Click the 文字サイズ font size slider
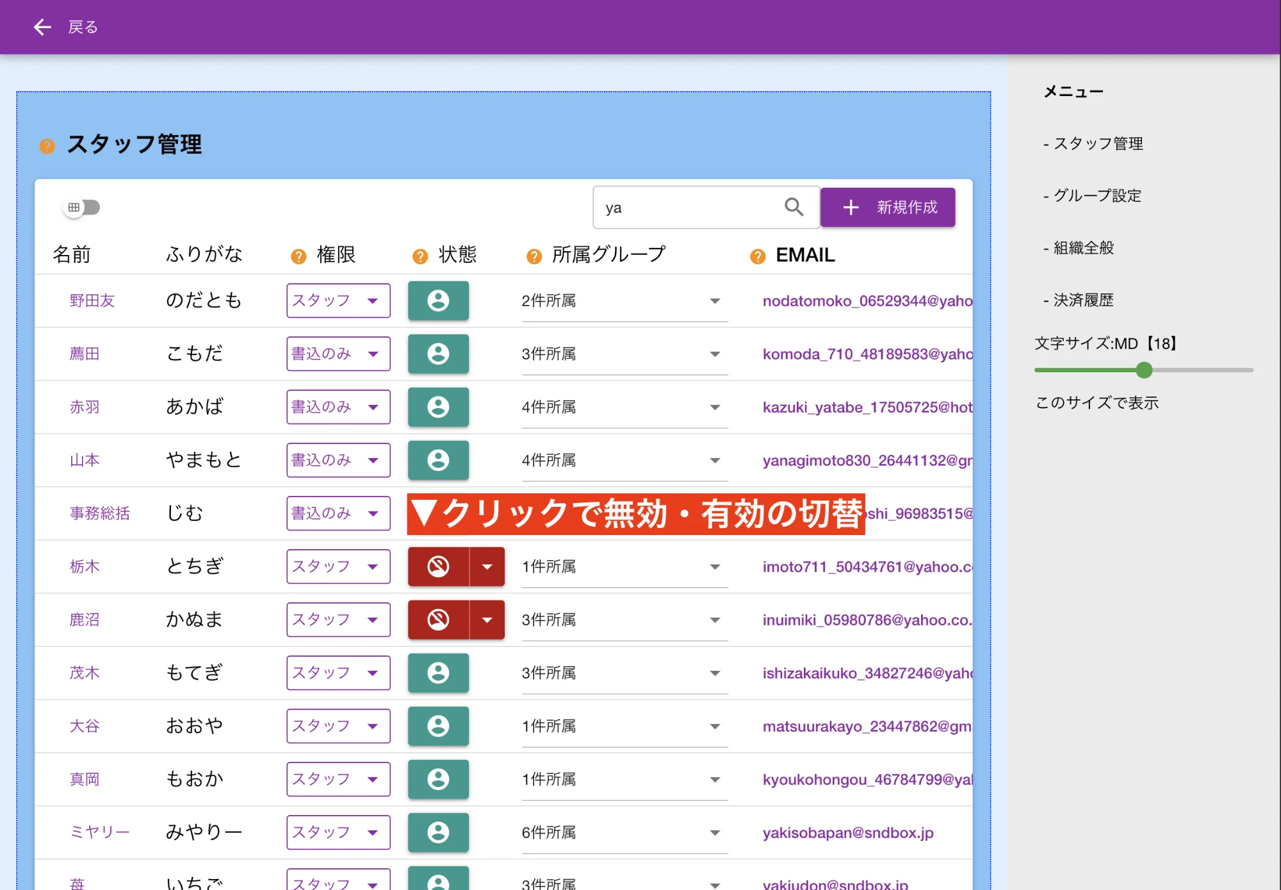Viewport: 1281px width, 890px height. tap(1144, 370)
